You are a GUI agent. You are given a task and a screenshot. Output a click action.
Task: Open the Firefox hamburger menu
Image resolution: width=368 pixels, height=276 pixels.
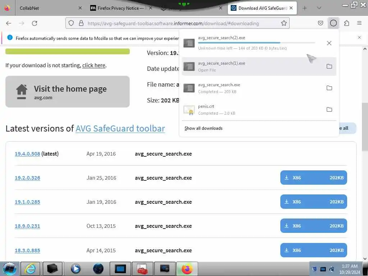coord(359,23)
